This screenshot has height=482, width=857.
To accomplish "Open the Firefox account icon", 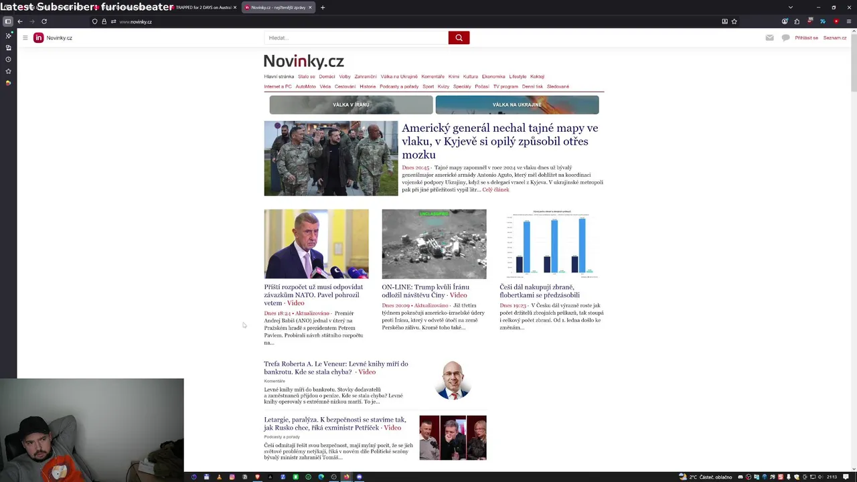I will point(785,21).
